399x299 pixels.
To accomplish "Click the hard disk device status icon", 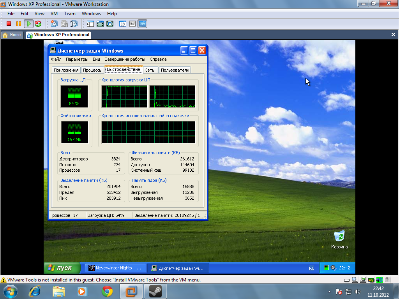I will (x=346, y=280).
